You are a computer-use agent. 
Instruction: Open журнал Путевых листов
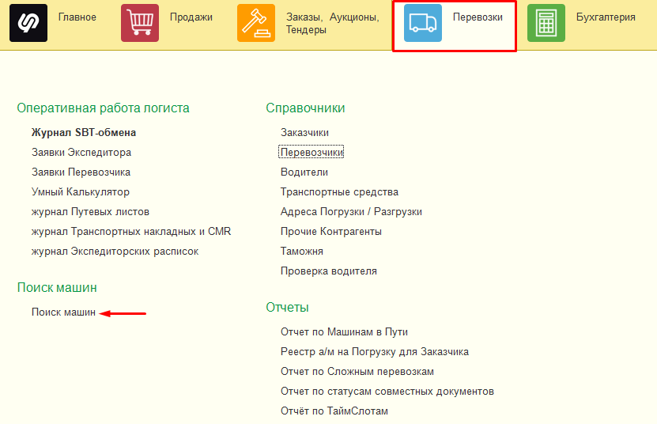click(x=90, y=212)
